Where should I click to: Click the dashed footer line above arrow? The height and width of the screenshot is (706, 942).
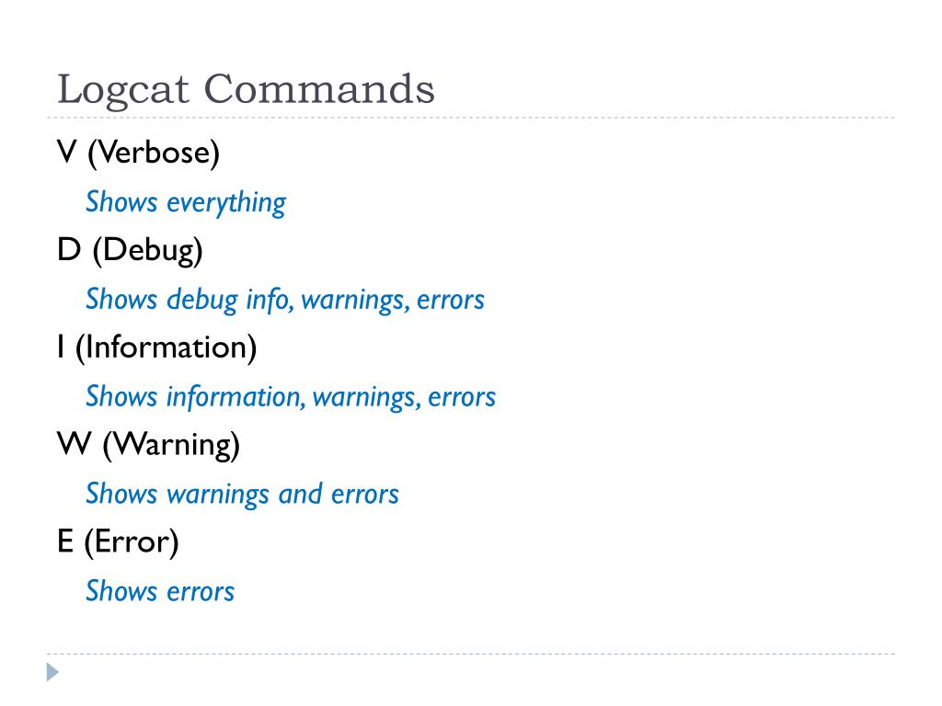click(471, 654)
